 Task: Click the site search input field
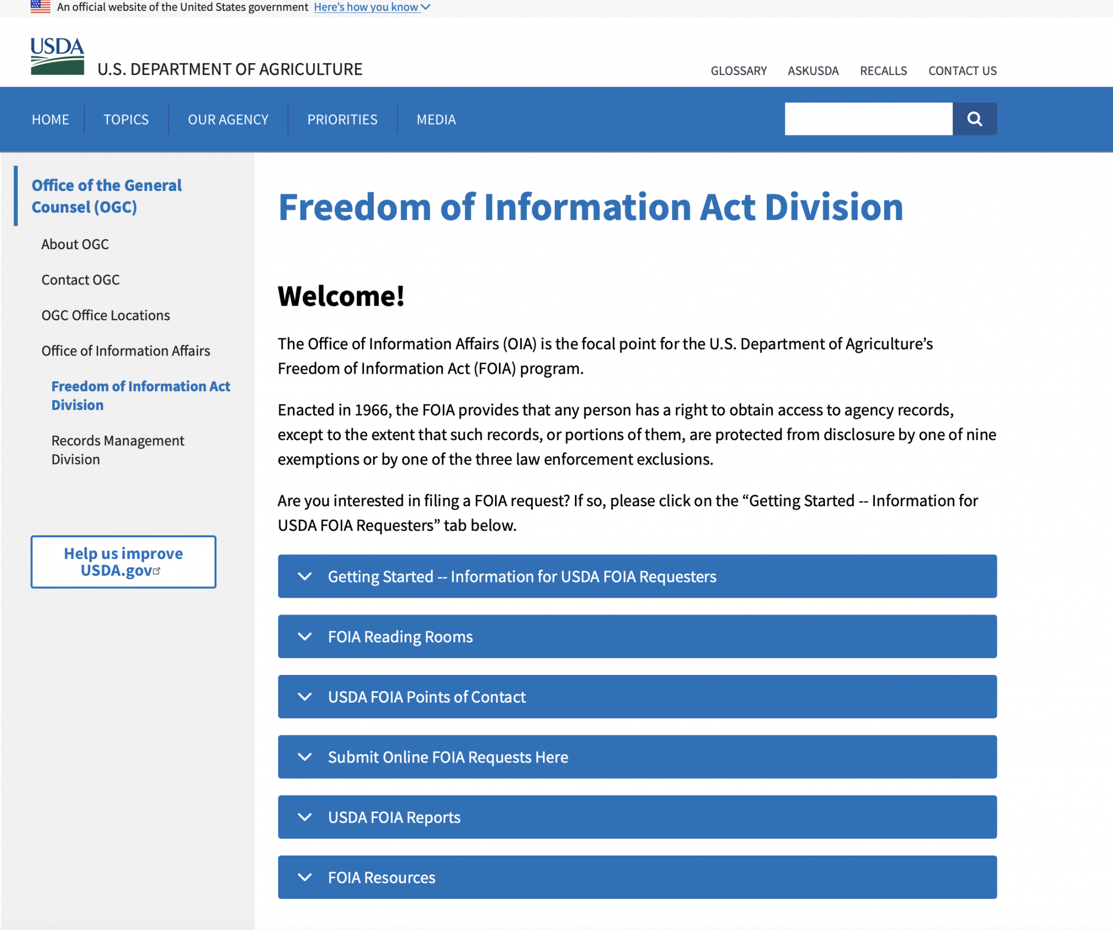(x=868, y=119)
